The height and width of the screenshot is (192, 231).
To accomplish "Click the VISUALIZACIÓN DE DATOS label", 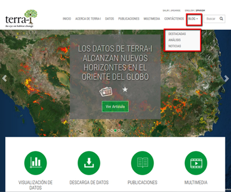I will pyautogui.click(x=36, y=185).
